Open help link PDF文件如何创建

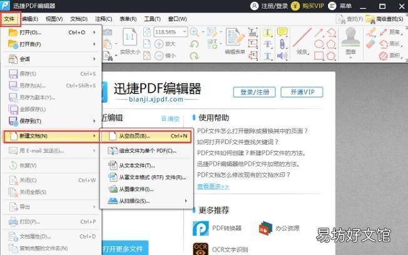[252, 153]
